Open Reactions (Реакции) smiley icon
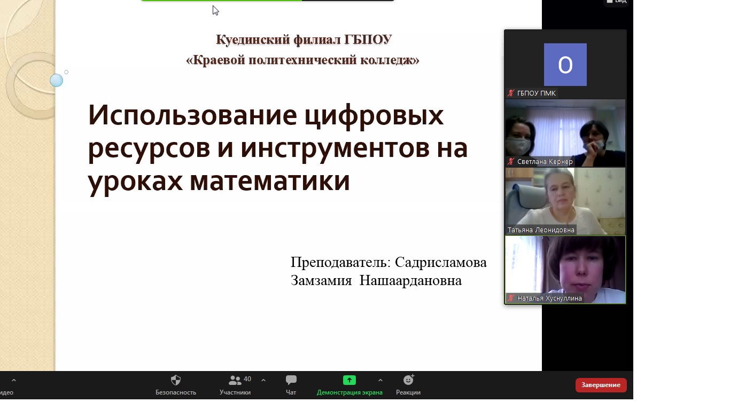Viewport: 730px width, 410px height. pyautogui.click(x=408, y=380)
